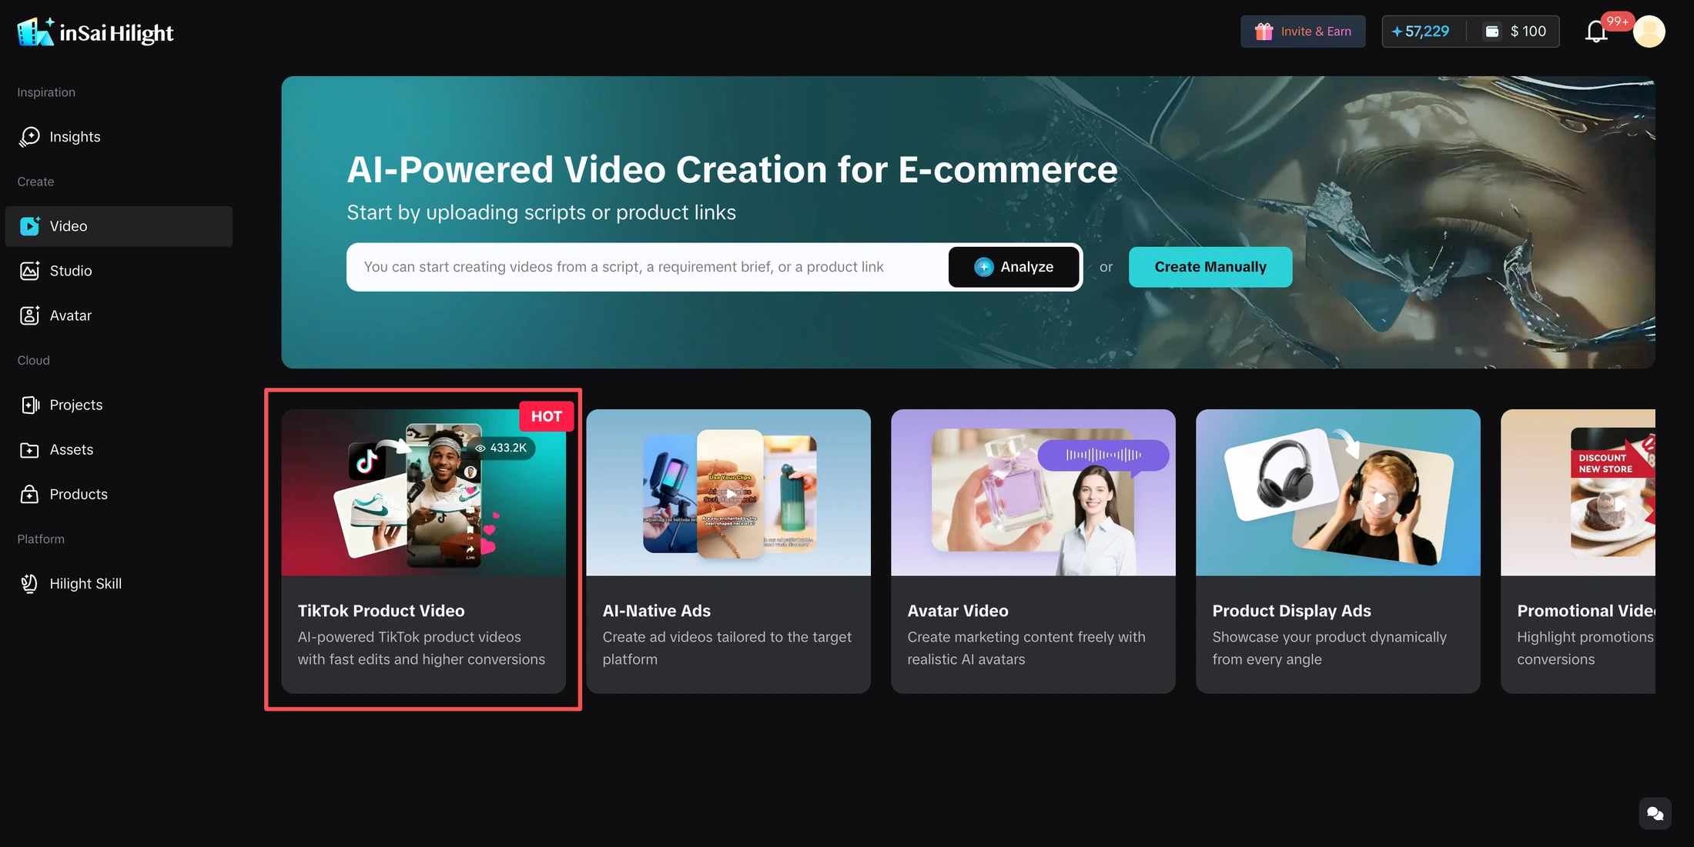Click the Analyze button
The width and height of the screenshot is (1694, 847).
(1013, 267)
